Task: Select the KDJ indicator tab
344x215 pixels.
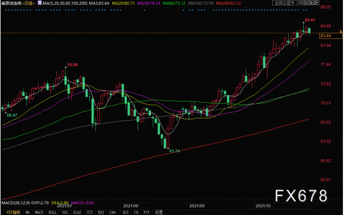Action: coord(101,212)
